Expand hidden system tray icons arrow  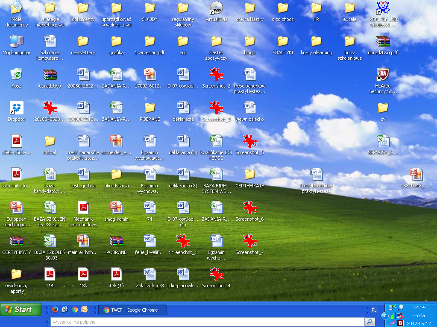(x=384, y=315)
